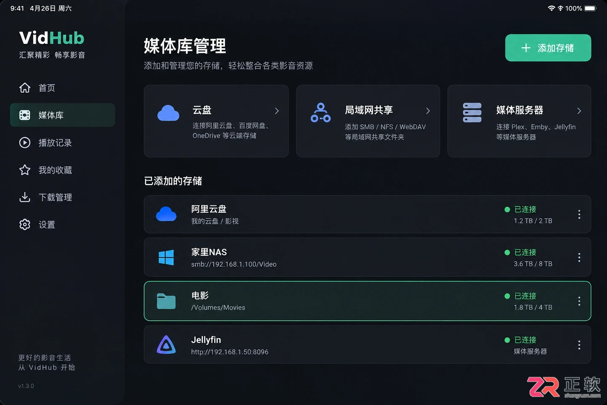Viewport: 607px width, 405px height.
Task: Open the 局域网共享 storage type card
Action: coord(368,121)
